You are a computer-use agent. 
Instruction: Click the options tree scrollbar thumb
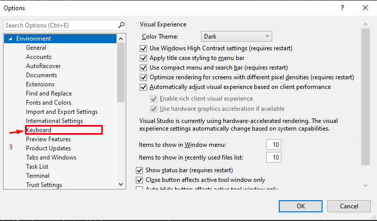pyautogui.click(x=121, y=72)
